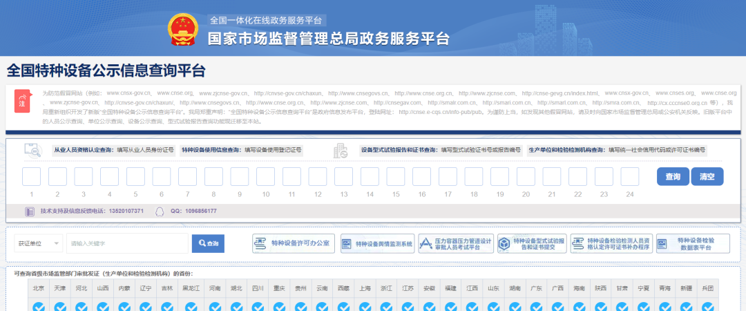Click character box number 12
The height and width of the screenshot is (311, 746).
point(317,176)
